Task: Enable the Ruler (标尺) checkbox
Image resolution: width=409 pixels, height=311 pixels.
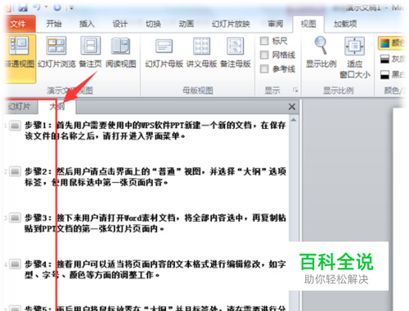Action: coord(264,41)
